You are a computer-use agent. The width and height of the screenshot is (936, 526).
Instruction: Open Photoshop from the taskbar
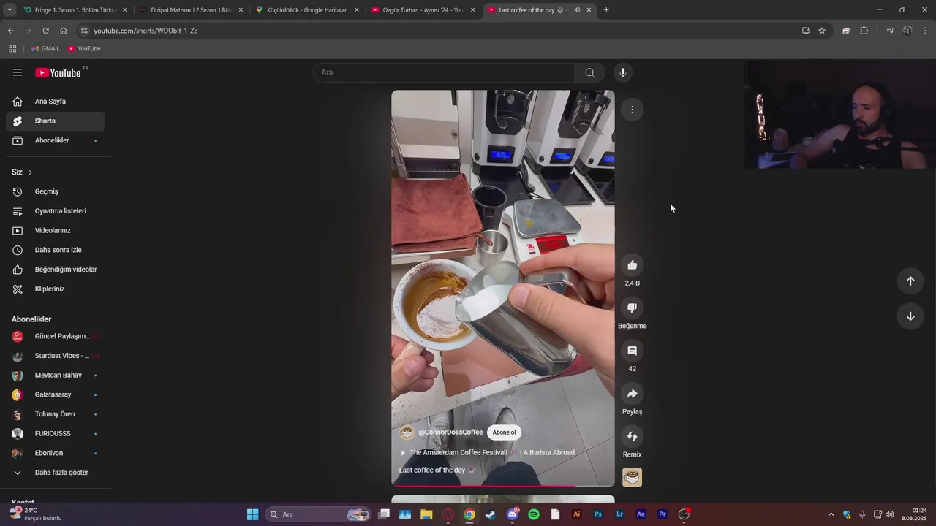click(598, 514)
